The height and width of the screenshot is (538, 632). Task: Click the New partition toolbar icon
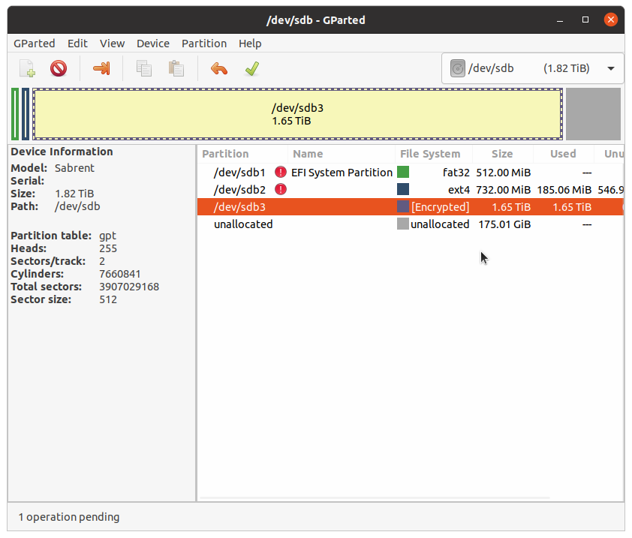27,68
